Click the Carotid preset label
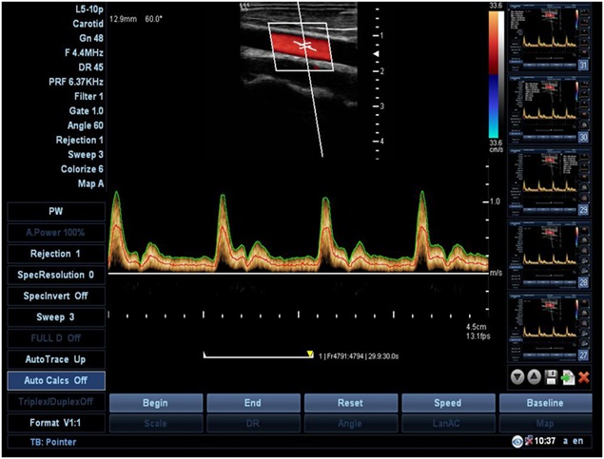Image resolution: width=604 pixels, height=459 pixels. pyautogui.click(x=88, y=24)
